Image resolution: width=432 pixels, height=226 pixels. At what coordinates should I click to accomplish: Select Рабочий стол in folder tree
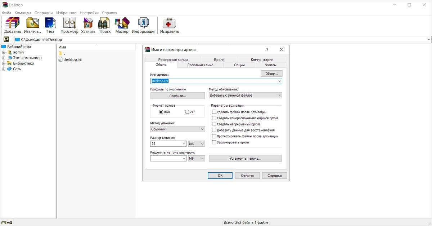coord(19,46)
